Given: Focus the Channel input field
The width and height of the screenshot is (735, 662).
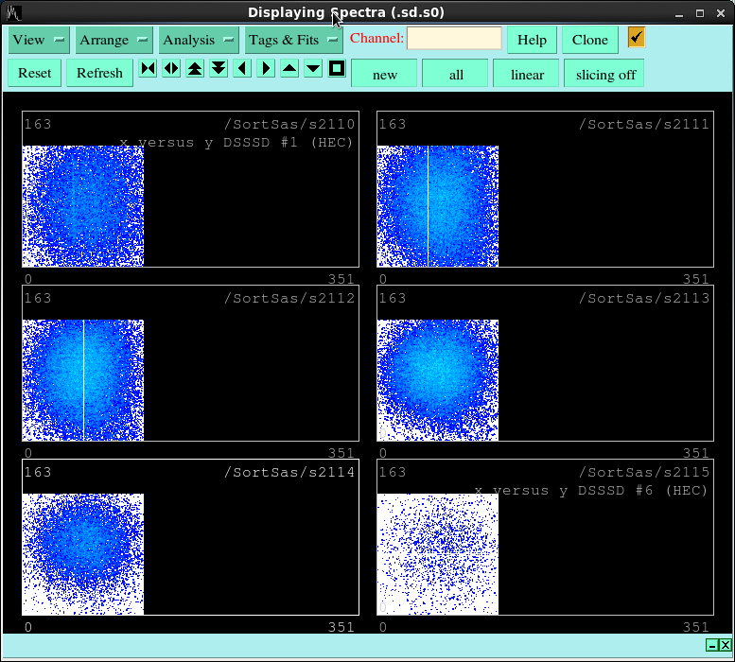Looking at the screenshot, I should (454, 39).
